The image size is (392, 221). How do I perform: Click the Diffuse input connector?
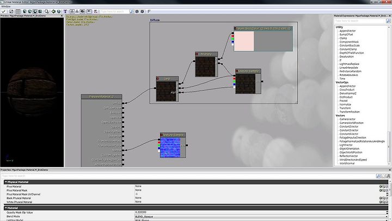[x=123, y=103]
